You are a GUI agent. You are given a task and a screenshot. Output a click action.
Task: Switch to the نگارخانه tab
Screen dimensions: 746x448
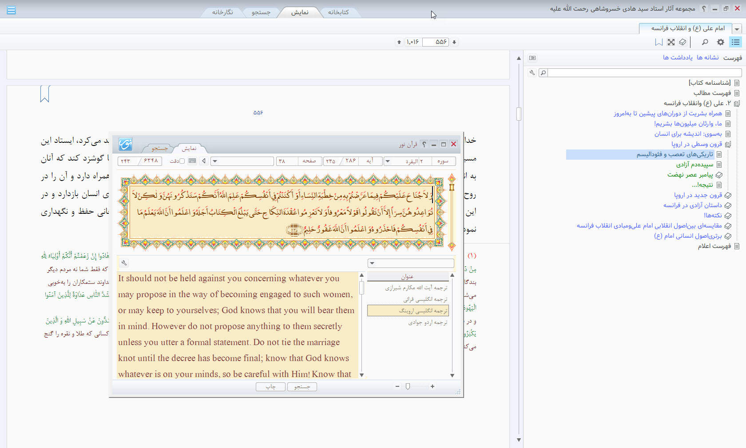tap(222, 12)
